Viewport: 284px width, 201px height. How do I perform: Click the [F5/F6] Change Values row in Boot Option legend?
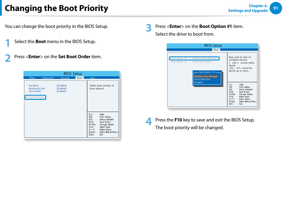pos(241,94)
